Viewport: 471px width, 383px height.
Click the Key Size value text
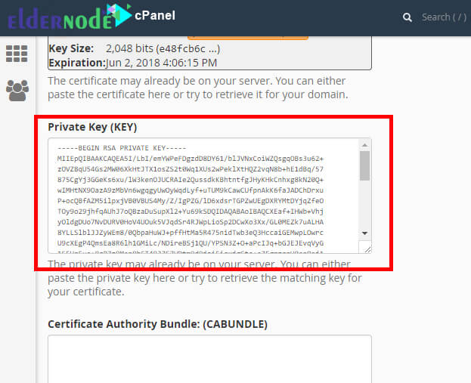[163, 48]
